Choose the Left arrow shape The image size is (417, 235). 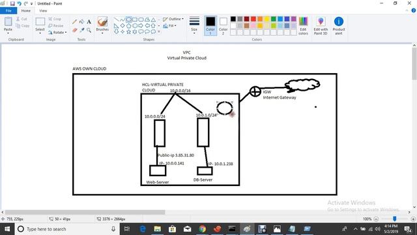click(147, 26)
